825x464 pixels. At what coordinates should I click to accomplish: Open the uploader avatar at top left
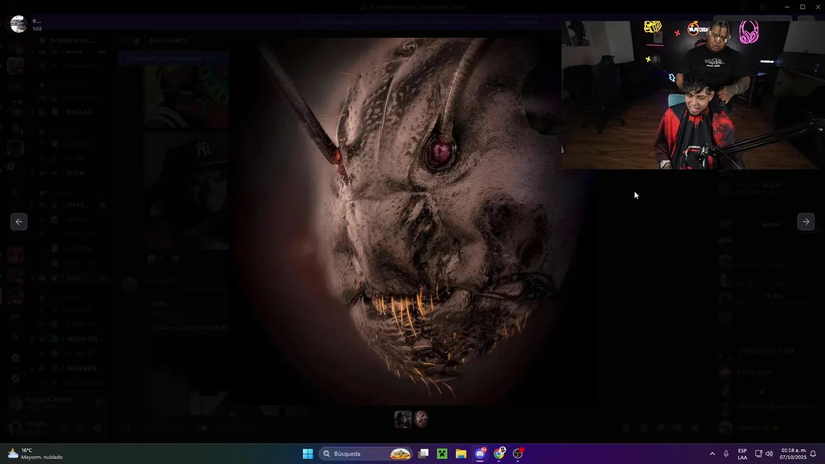(x=19, y=24)
